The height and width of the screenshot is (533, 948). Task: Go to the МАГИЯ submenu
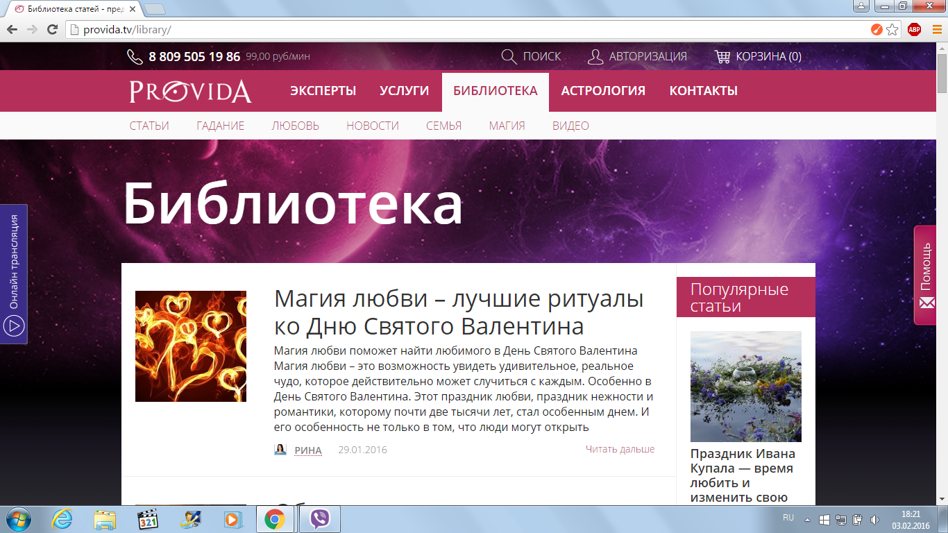[507, 126]
